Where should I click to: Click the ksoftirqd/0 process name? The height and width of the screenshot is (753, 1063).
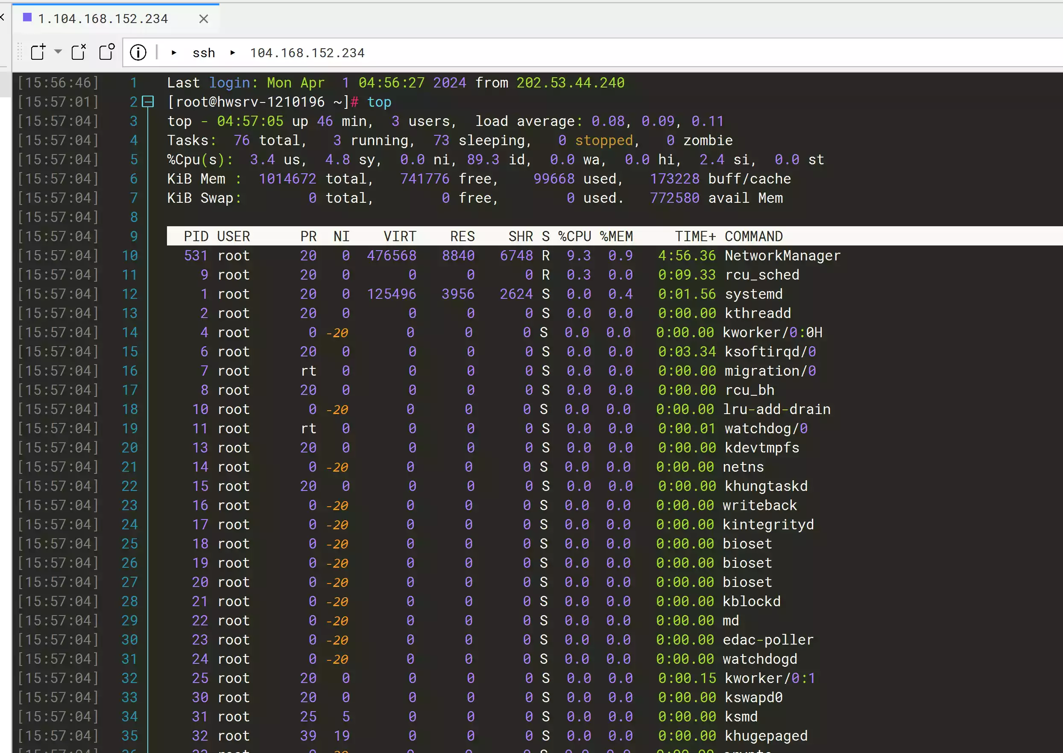tap(770, 352)
